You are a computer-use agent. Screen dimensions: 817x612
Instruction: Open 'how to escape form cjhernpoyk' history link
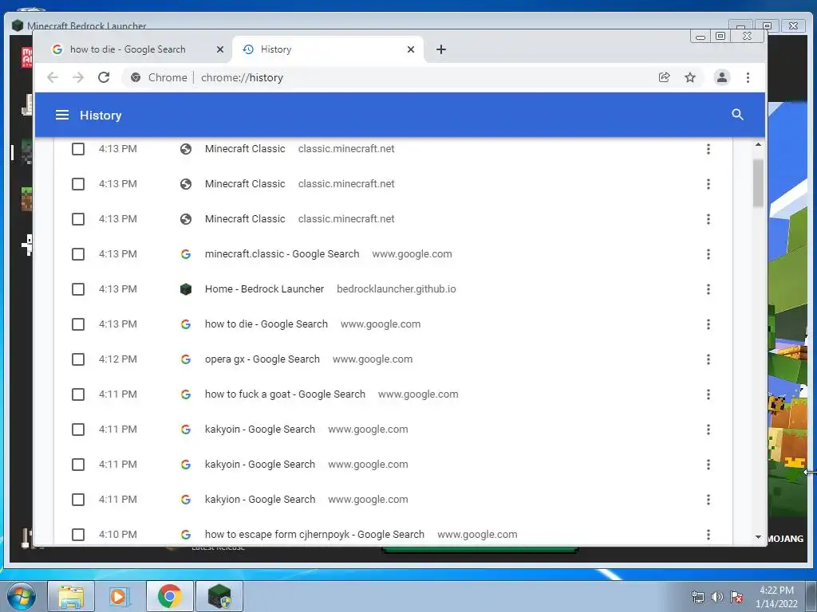314,535
